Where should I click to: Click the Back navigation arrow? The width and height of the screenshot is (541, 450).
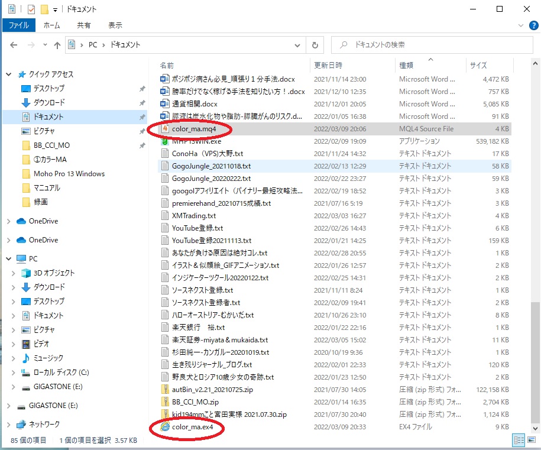tap(14, 45)
